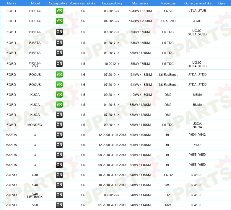Click the ON icon for Kuga 07.2016 row
The image size is (231, 210).
coord(59,115)
